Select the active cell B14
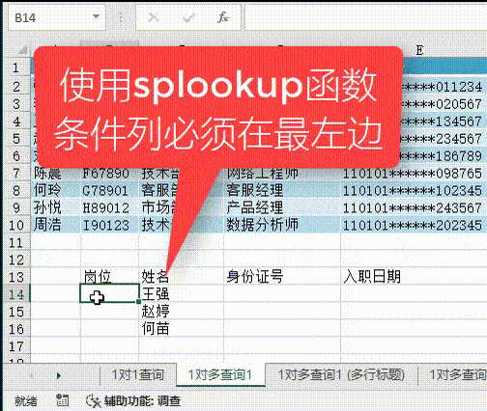Viewport: 487px width, 411px height. coord(109,293)
